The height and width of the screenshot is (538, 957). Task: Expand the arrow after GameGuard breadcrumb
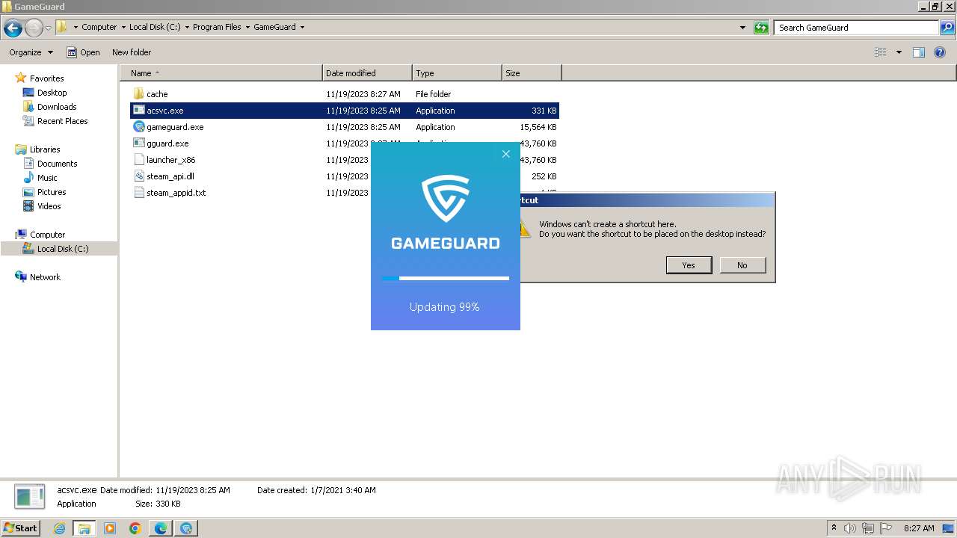pyautogui.click(x=302, y=27)
